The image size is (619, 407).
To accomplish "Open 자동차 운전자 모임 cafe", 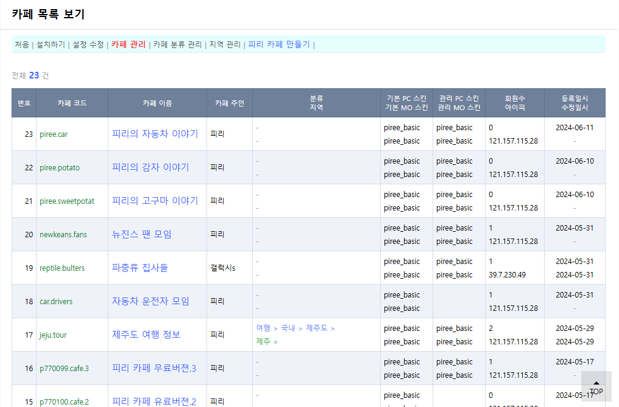I will [150, 301].
